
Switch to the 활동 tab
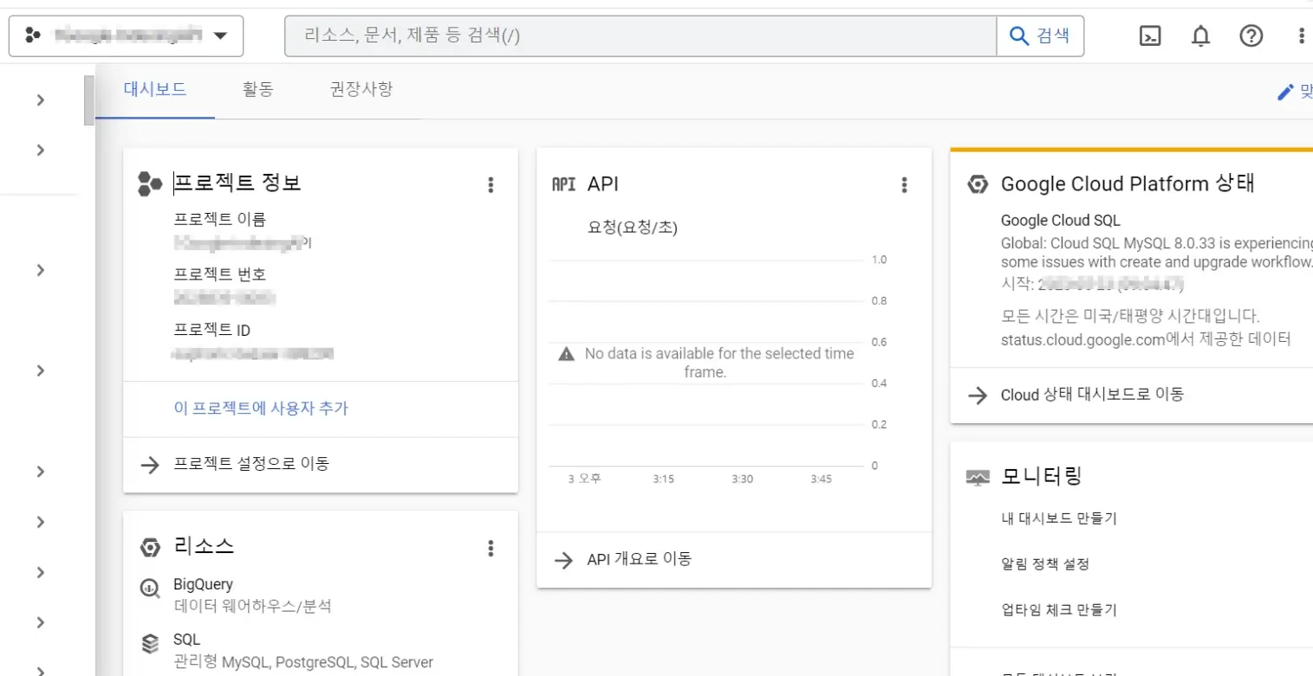pos(257,89)
